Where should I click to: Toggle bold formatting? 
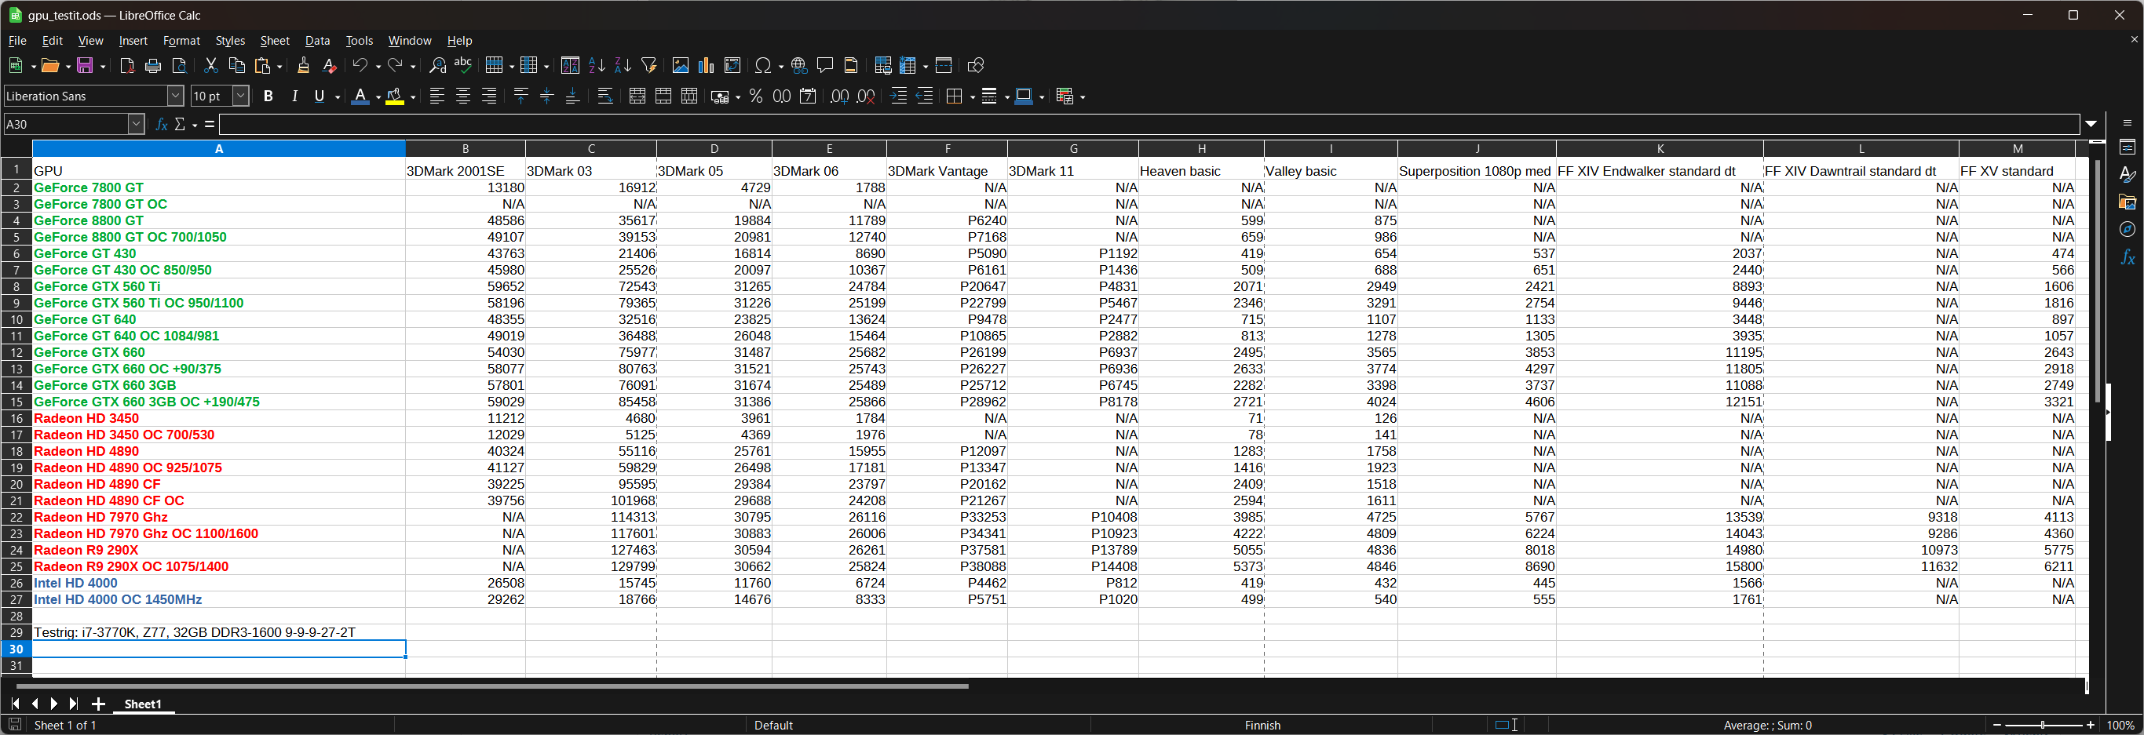(x=268, y=96)
